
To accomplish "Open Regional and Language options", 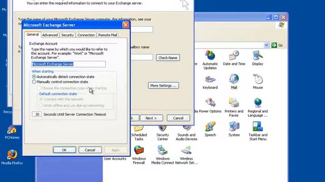I will [257, 107].
